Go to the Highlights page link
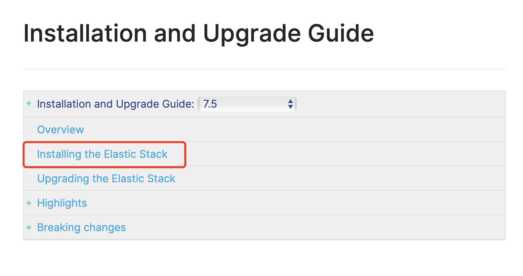This screenshot has height=276, width=523. tap(62, 203)
